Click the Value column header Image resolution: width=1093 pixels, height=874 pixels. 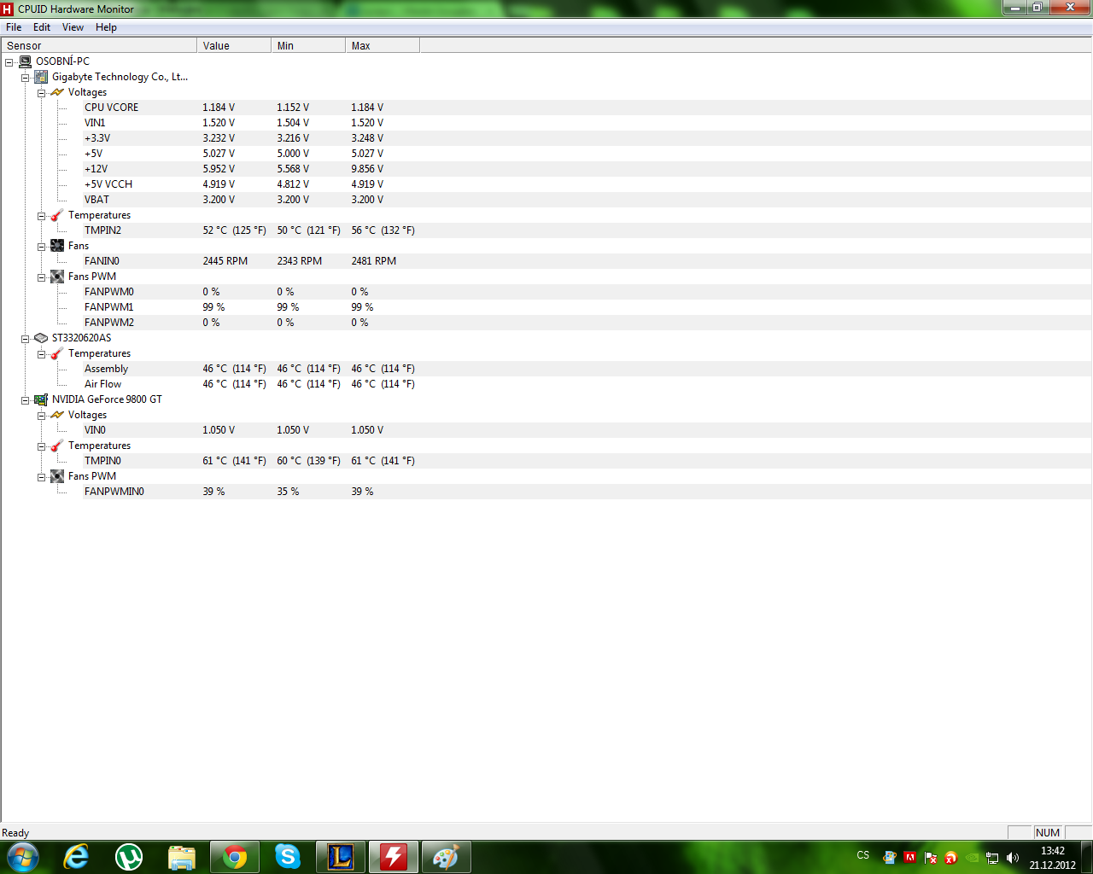(x=234, y=45)
